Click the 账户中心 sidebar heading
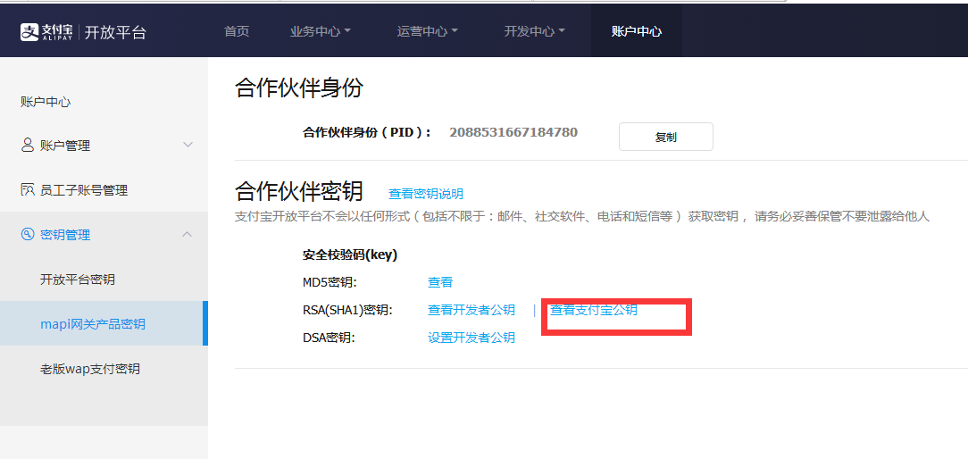The width and height of the screenshot is (968, 459). click(46, 101)
